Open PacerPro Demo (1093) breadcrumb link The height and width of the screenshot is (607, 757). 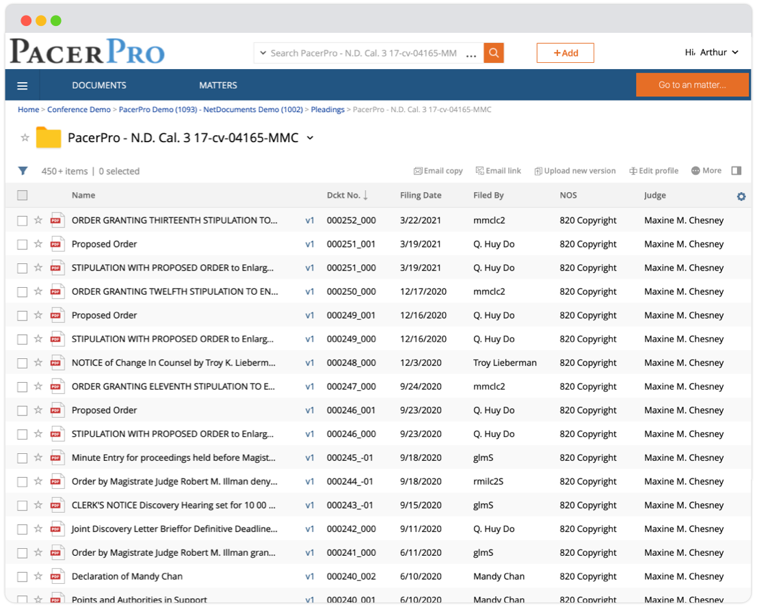click(x=211, y=109)
